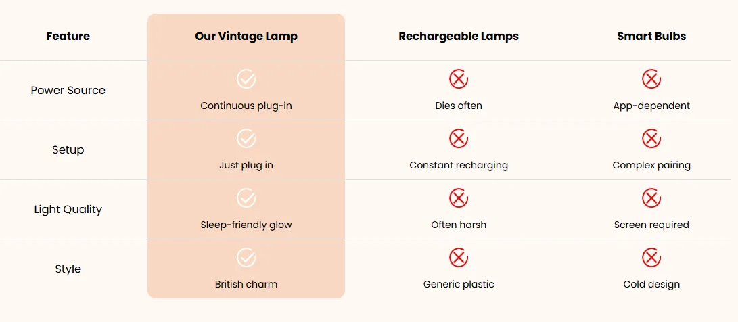Click the Light Quality row label
This screenshot has height=322, width=738.
tap(68, 210)
